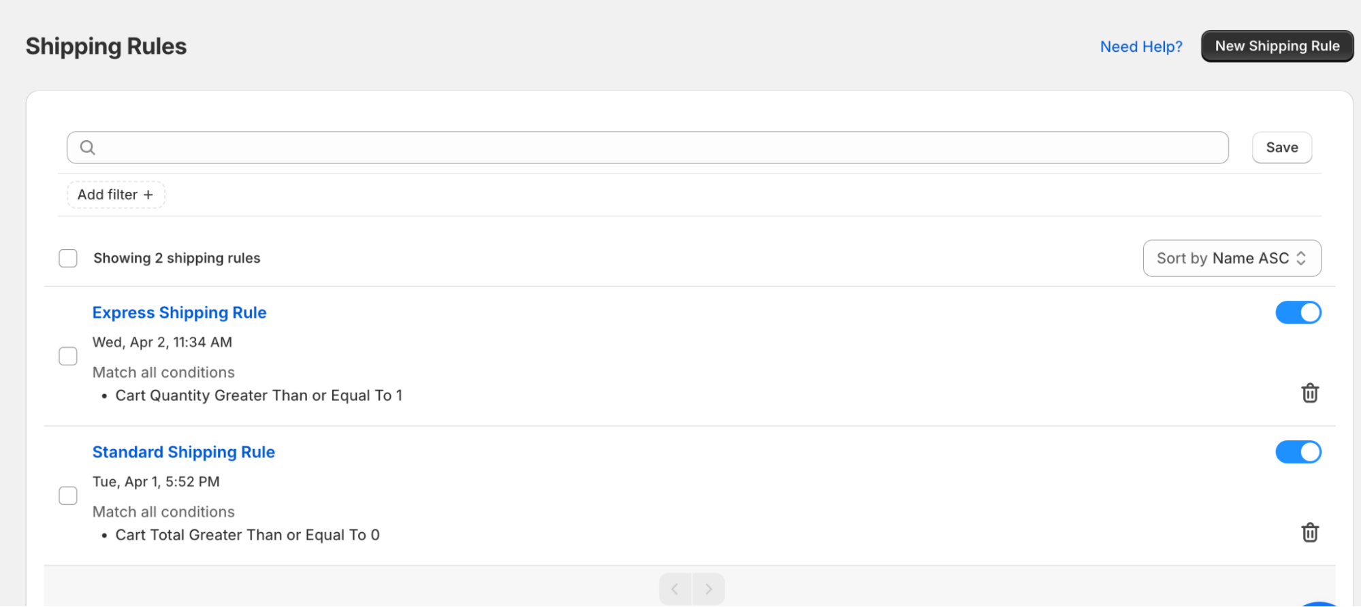Go to next page arrow

[x=709, y=589]
